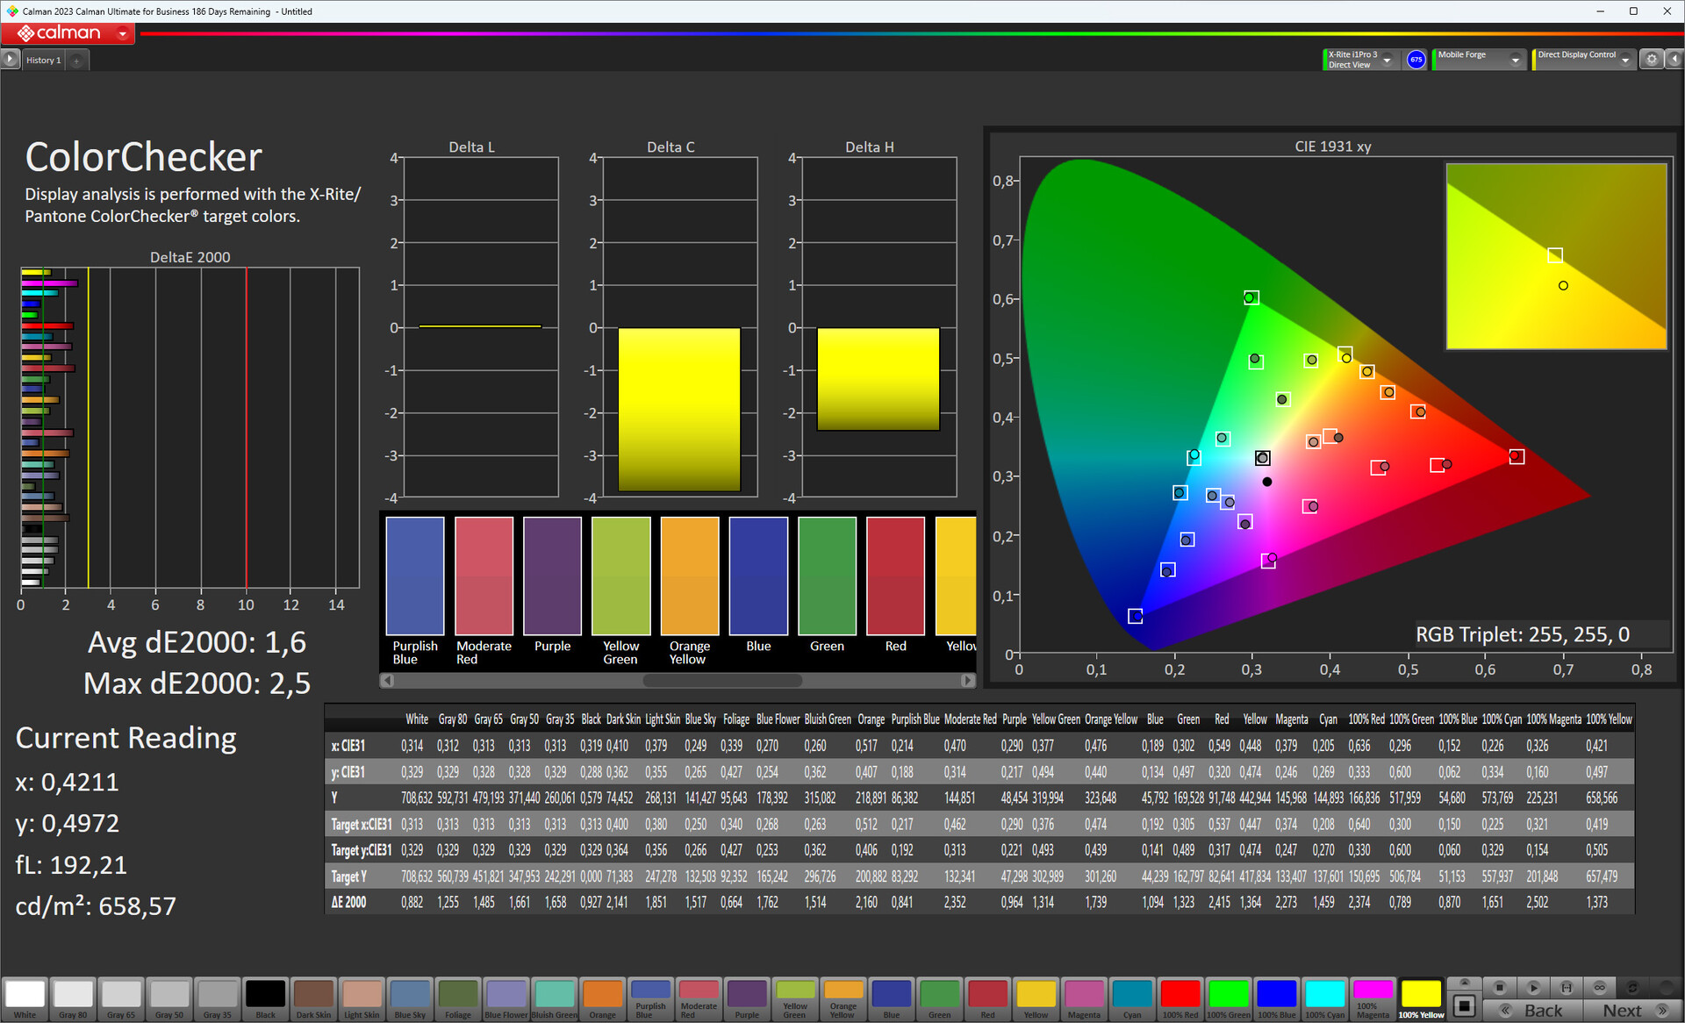Select the Orange patch in bottom strip
1685x1023 pixels.
pos(602,999)
